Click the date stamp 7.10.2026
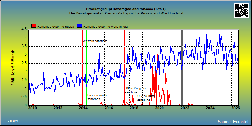The image size is (252, 126). point(13,121)
